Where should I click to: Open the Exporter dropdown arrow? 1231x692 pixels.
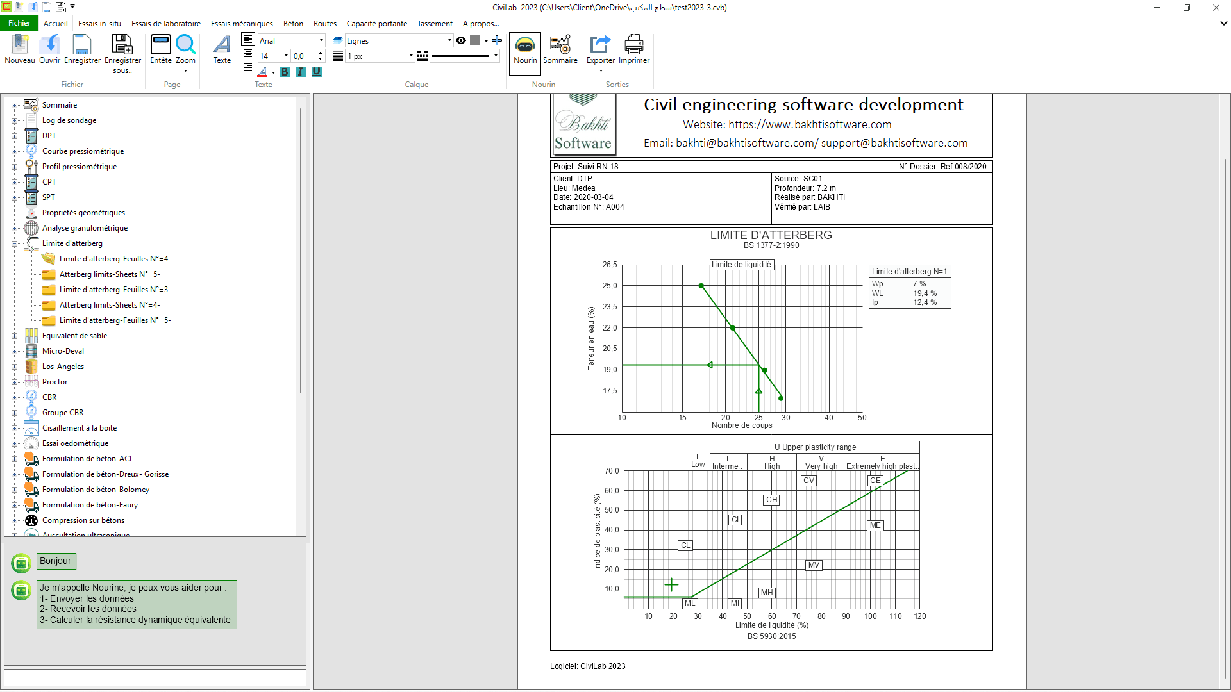pyautogui.click(x=601, y=70)
